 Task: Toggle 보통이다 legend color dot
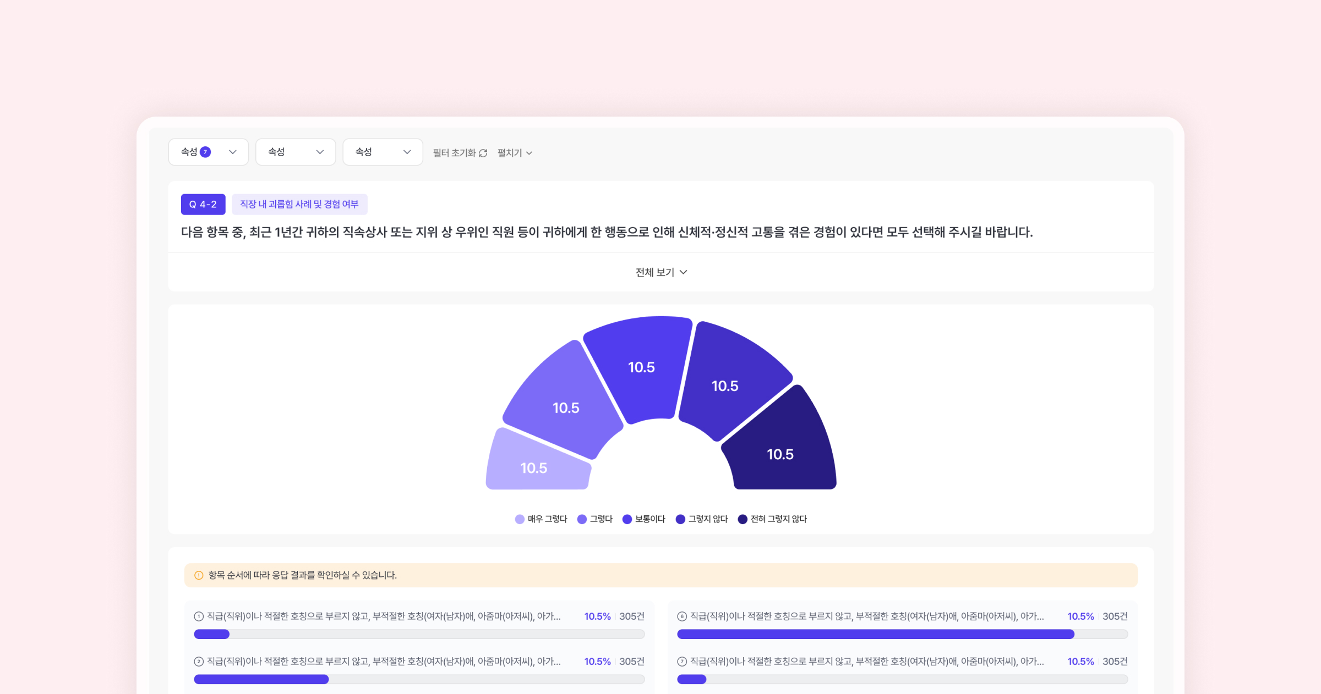click(627, 519)
